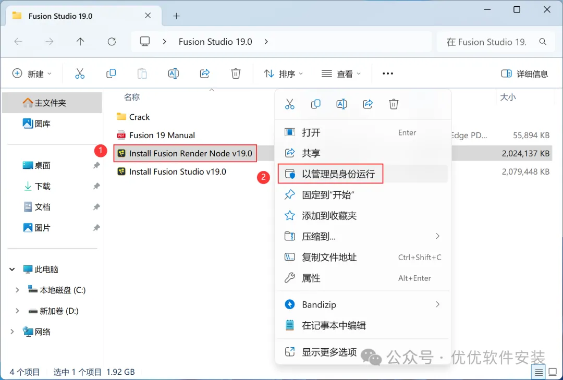Choose 打开 in the context menu
The height and width of the screenshot is (380, 563).
(363, 132)
